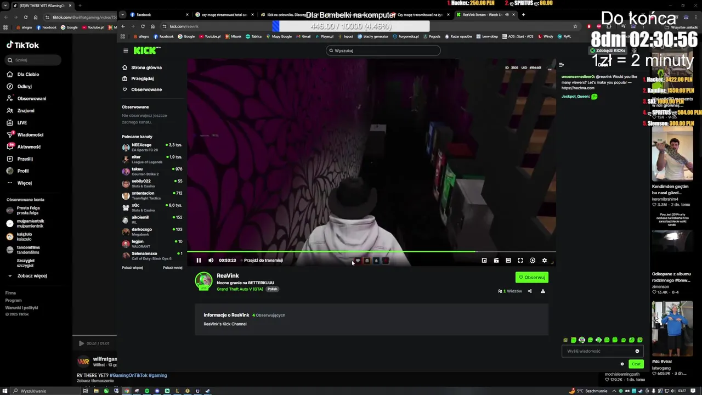
Task: Seek on the Kick video progress bar
Action: [371, 252]
